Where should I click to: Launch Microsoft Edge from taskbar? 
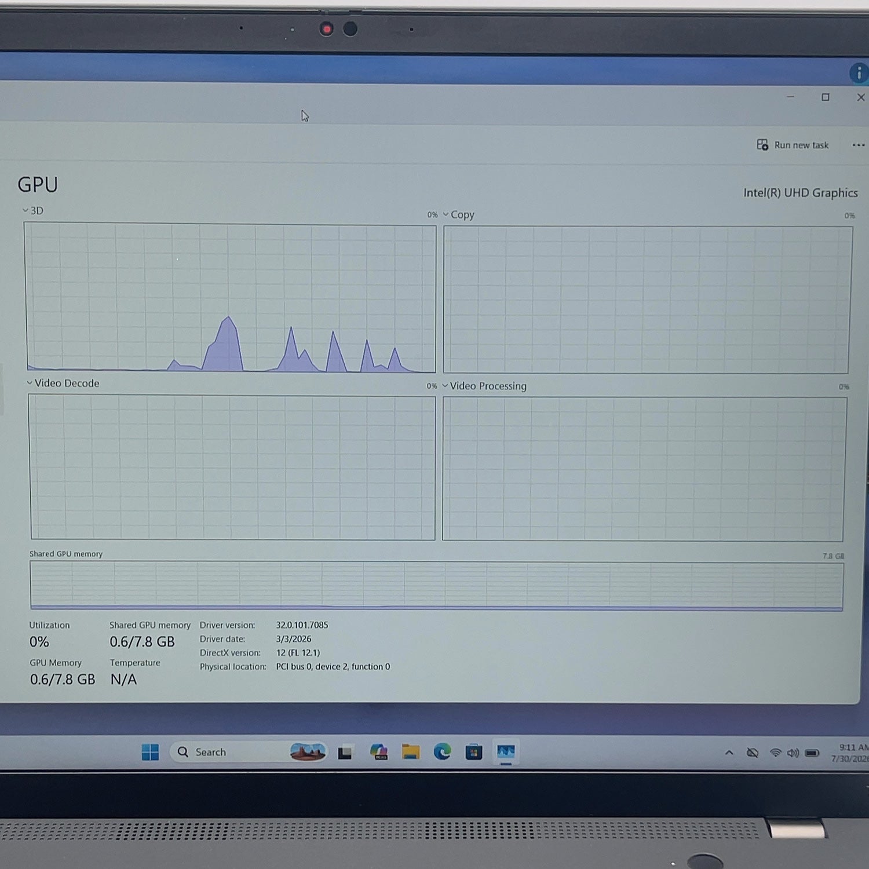[x=442, y=752]
